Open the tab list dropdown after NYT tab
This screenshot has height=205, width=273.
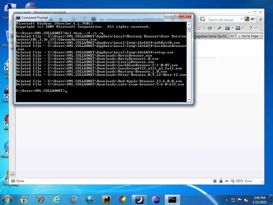click(x=261, y=36)
